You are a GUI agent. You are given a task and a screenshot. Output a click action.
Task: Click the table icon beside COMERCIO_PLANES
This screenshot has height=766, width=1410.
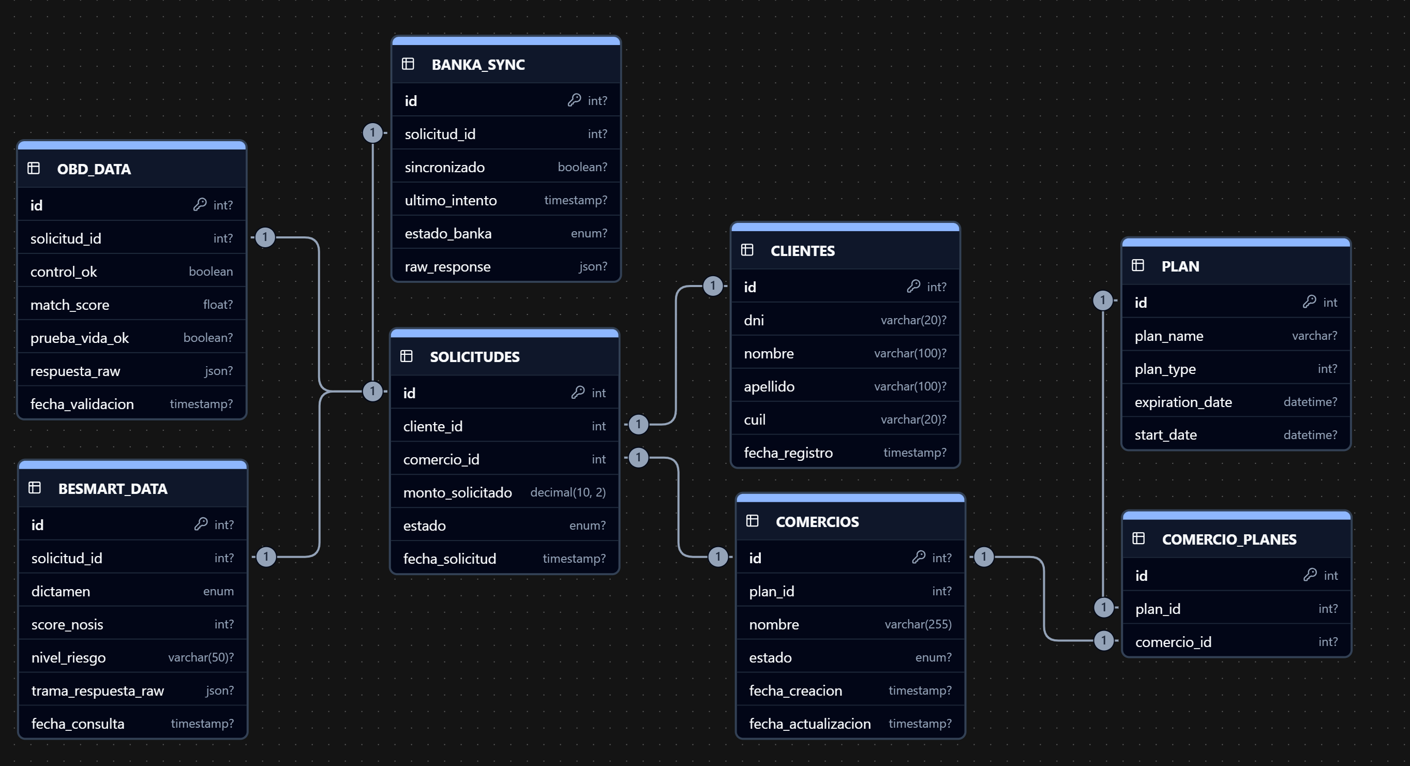(x=1138, y=538)
